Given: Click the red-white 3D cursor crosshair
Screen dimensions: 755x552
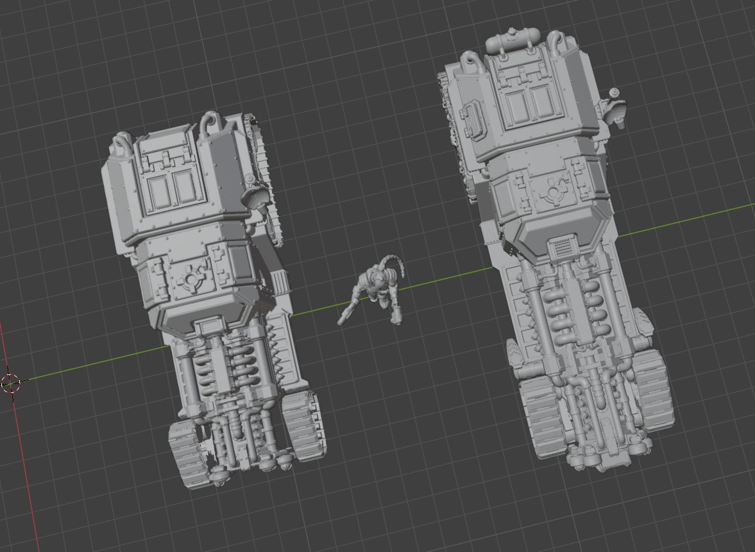Looking at the screenshot, I should pos(11,383).
